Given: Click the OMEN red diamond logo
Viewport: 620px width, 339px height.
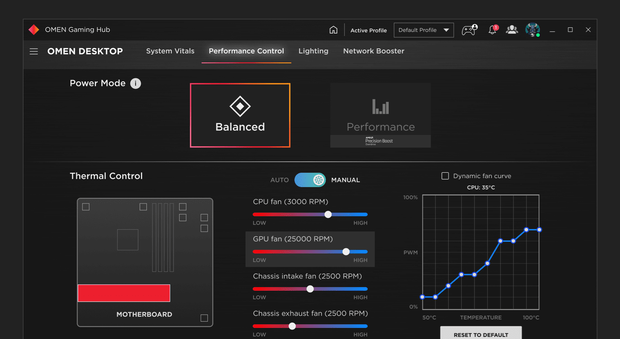Looking at the screenshot, I should click(x=34, y=29).
